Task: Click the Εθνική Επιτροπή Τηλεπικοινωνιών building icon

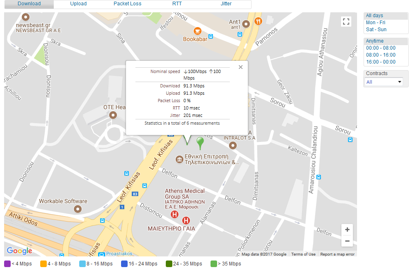Action: pos(179,159)
